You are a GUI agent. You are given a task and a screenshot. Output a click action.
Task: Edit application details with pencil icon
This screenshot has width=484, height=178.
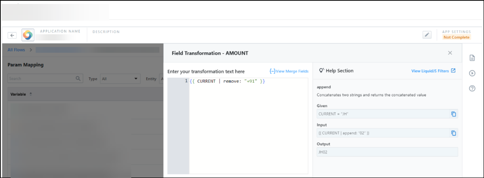point(427,35)
